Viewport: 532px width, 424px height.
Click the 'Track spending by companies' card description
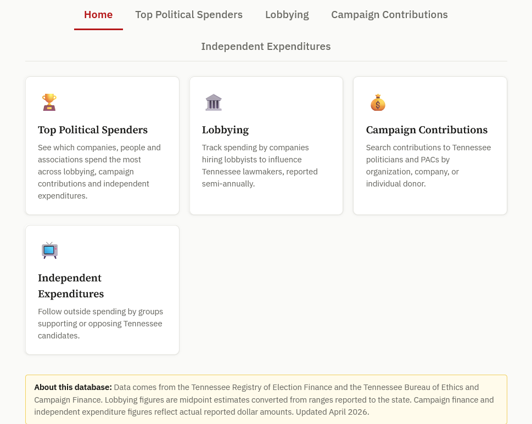(x=260, y=166)
